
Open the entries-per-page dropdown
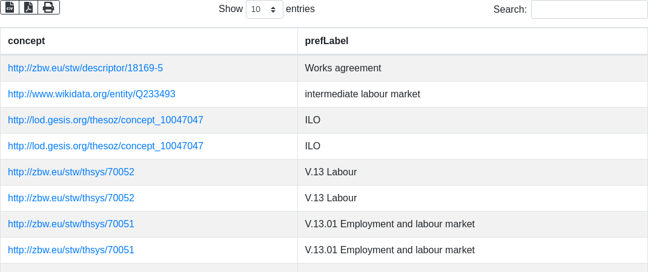click(265, 10)
